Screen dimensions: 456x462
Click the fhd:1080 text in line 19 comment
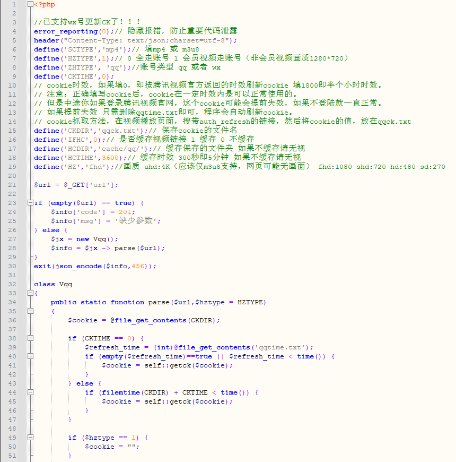pos(335,167)
